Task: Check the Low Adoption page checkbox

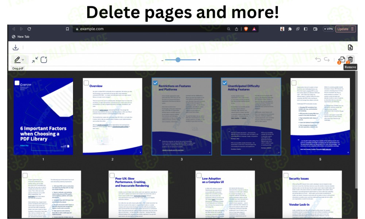Action: pyautogui.click(x=199, y=176)
